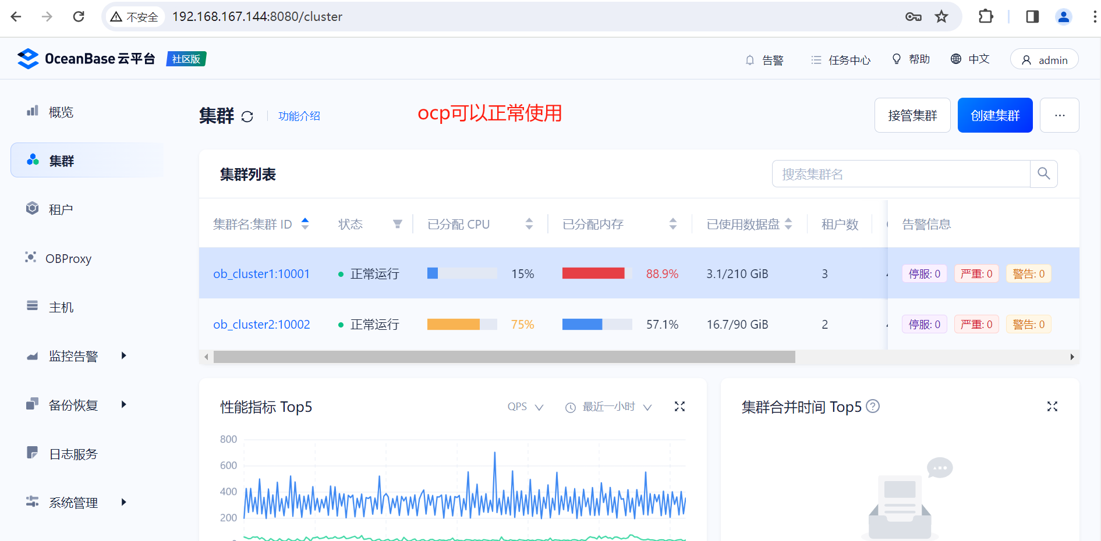Viewport: 1101px width, 541px height.
Task: Click the OceanBase logo icon
Action: 28,59
